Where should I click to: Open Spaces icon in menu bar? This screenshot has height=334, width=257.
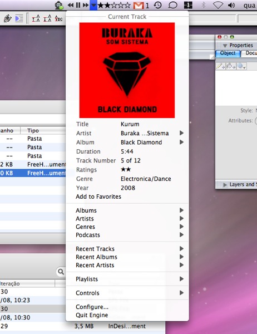[188, 5]
